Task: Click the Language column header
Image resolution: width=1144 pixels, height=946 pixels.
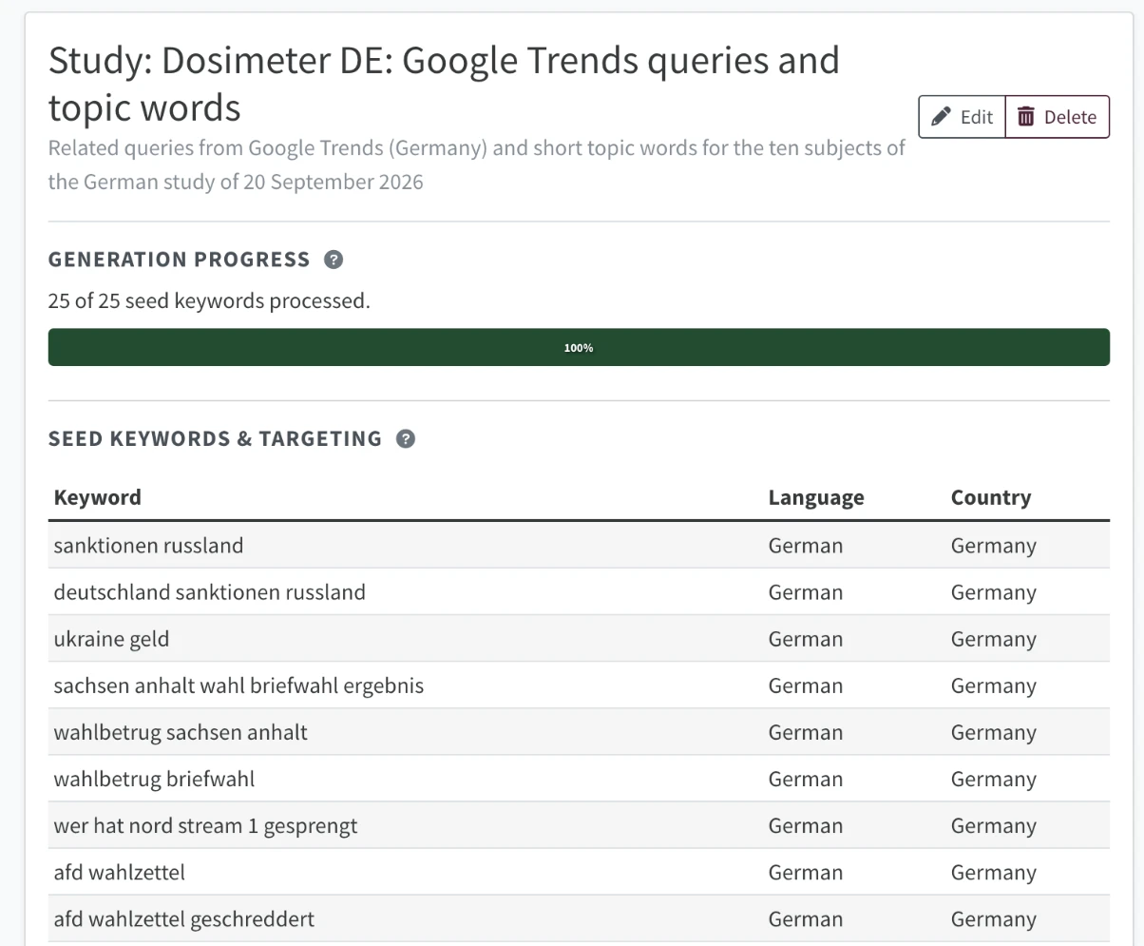Action: 816,497
